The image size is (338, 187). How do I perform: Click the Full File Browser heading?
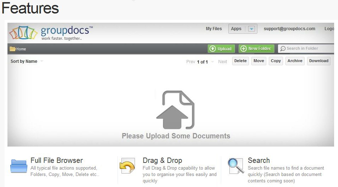pos(57,160)
